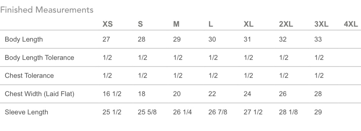Click the Chest Width (Laid Flat) label

coord(39,94)
